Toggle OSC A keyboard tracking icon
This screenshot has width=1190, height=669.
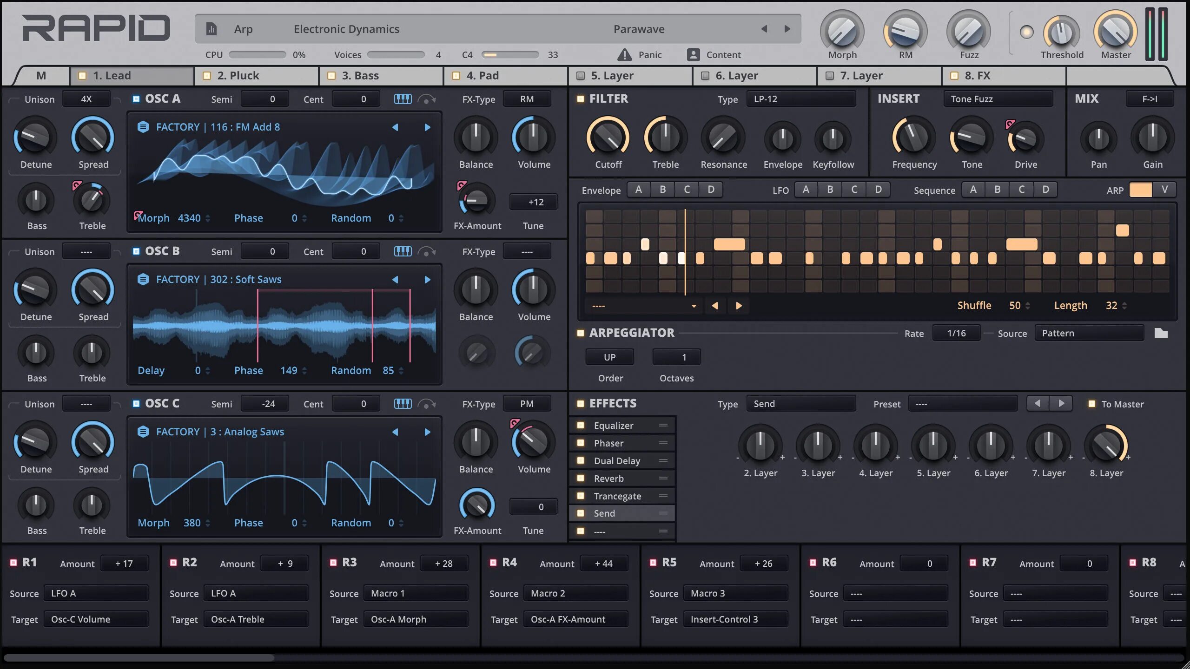coord(403,99)
